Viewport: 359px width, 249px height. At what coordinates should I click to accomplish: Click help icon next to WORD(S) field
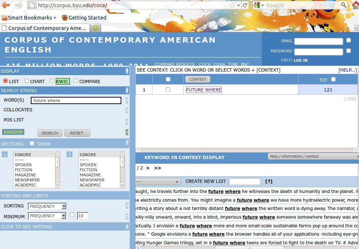tap(127, 100)
